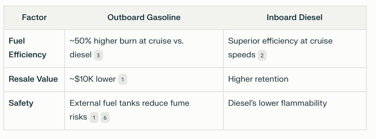
Task: Select the 'Diesel's lower flammability' text
Action: tap(277, 103)
